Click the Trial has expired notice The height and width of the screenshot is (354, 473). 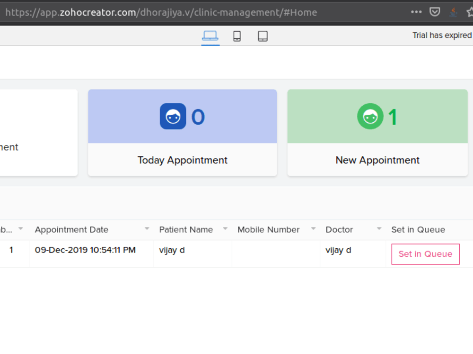pos(442,35)
